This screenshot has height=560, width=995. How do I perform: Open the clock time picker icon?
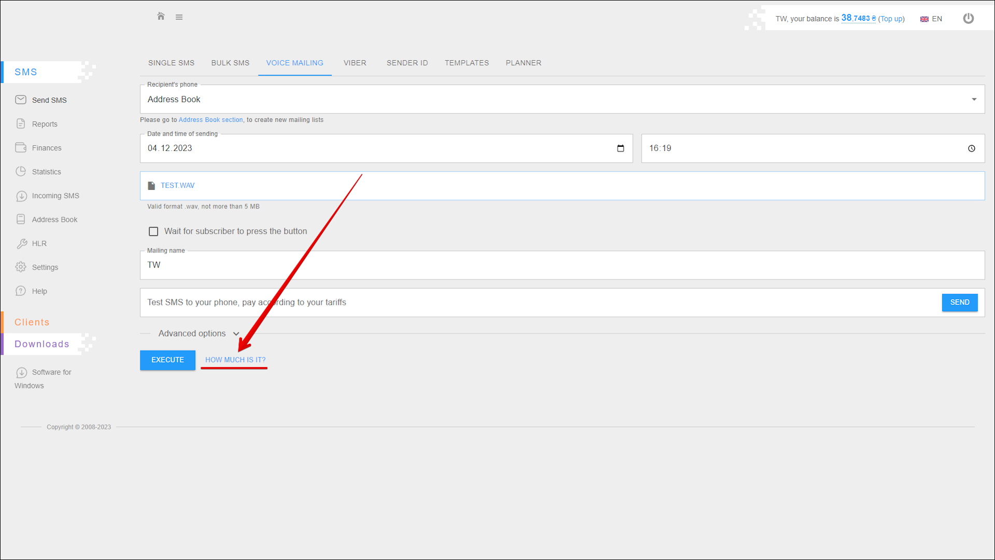point(971,148)
